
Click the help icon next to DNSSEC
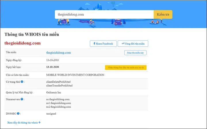coord(18,114)
